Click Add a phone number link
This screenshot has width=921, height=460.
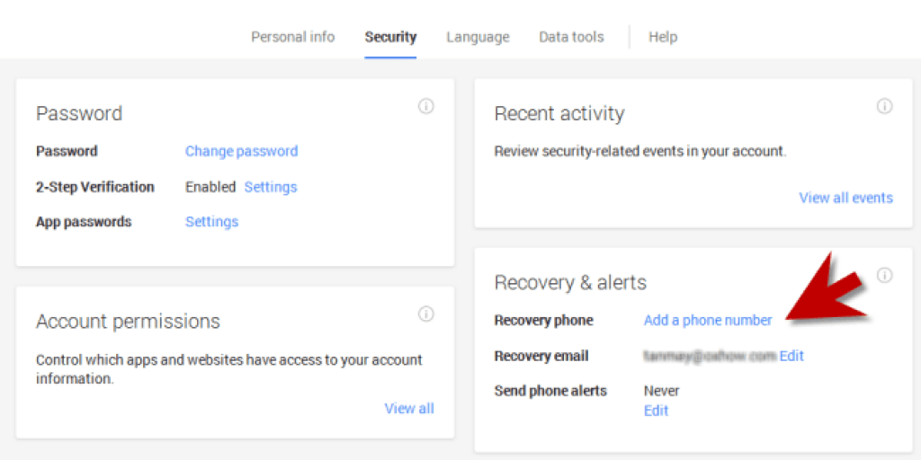pyautogui.click(x=708, y=320)
